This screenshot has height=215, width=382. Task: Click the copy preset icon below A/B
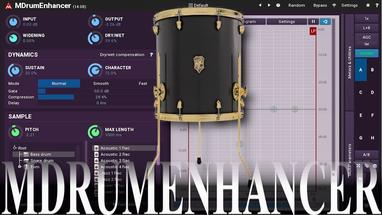[366, 166]
